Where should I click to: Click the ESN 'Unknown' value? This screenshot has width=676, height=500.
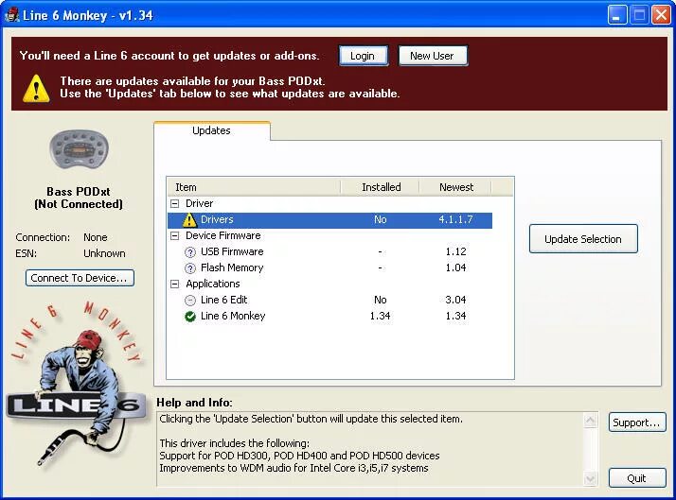(104, 253)
